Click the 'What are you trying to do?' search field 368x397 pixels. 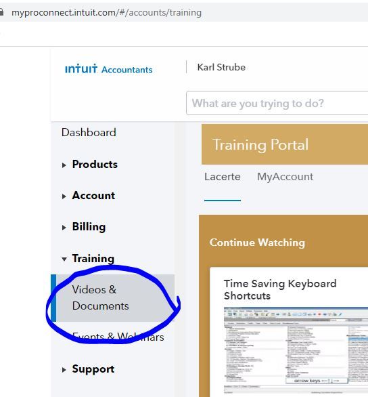tap(277, 103)
